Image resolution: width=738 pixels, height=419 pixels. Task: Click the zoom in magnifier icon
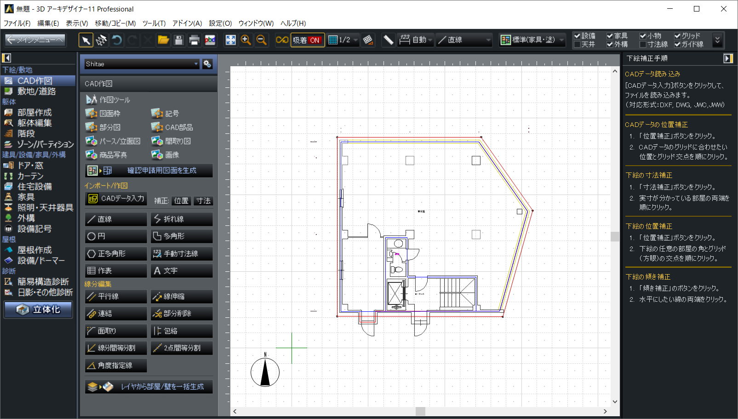coord(246,40)
